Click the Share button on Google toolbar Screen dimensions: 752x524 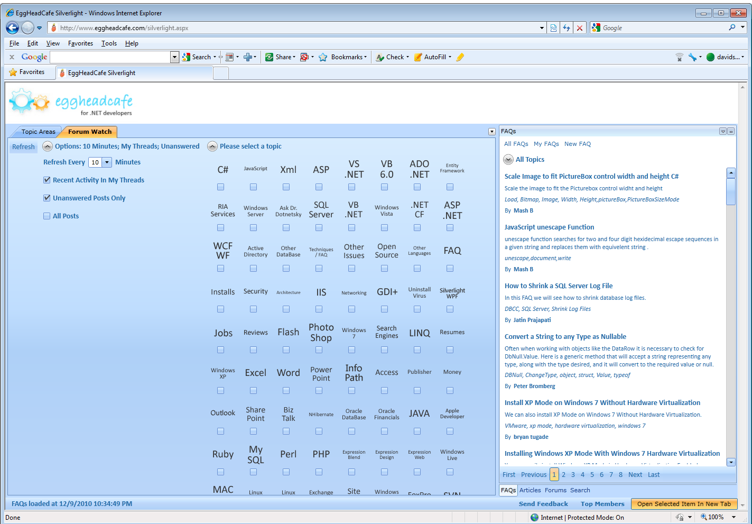pos(280,57)
